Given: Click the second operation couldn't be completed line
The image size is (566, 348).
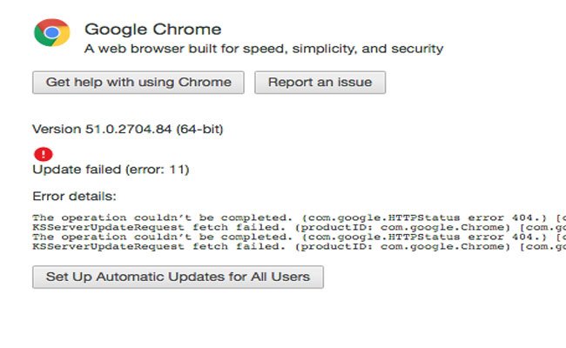Looking at the screenshot, I should coord(299,237).
